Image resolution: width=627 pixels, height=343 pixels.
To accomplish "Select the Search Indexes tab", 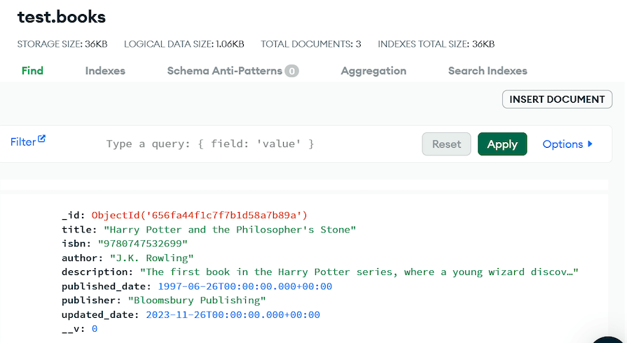I will (488, 71).
